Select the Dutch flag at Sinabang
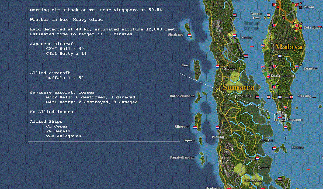Viewport: 323px width, 189px height. pyautogui.click(x=189, y=35)
